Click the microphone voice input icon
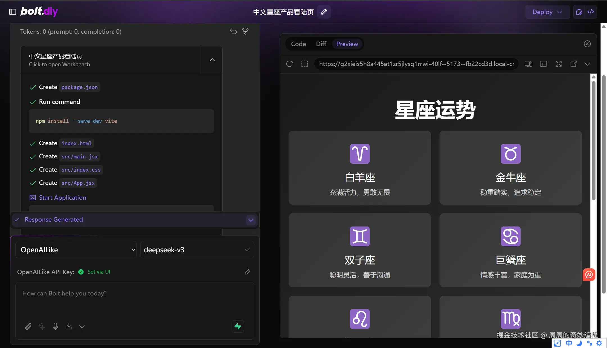607x348 pixels. coord(55,326)
